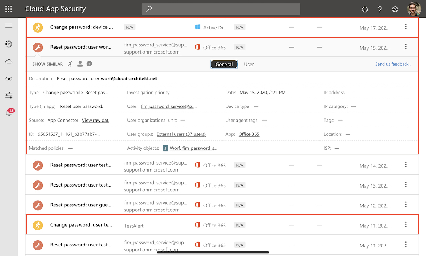Image resolution: width=426 pixels, height=256 pixels.
Task: Open the Discover cloud icon in sidebar
Action: click(9, 61)
